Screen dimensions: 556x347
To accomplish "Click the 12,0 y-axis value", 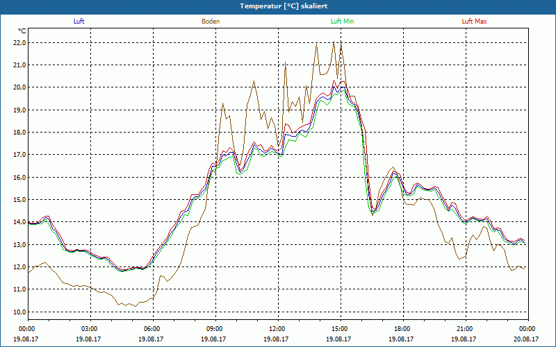I will pos(19,267).
